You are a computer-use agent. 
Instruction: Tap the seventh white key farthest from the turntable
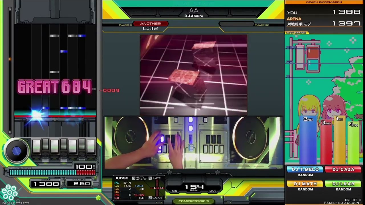pos(91,146)
